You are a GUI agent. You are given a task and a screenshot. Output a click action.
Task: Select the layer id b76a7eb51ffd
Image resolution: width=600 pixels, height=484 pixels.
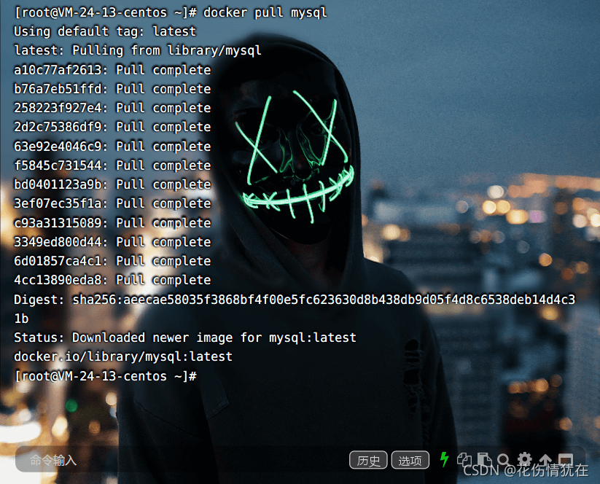click(x=58, y=89)
